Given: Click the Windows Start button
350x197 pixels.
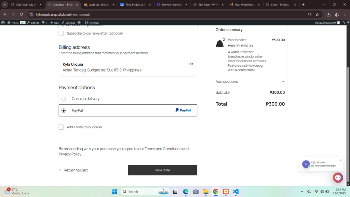Looking at the screenshot, I should (114, 192).
